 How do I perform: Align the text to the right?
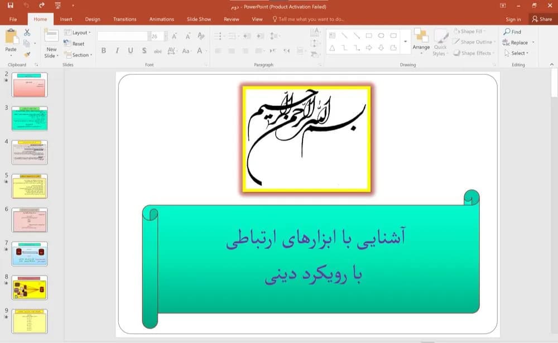[x=245, y=51]
